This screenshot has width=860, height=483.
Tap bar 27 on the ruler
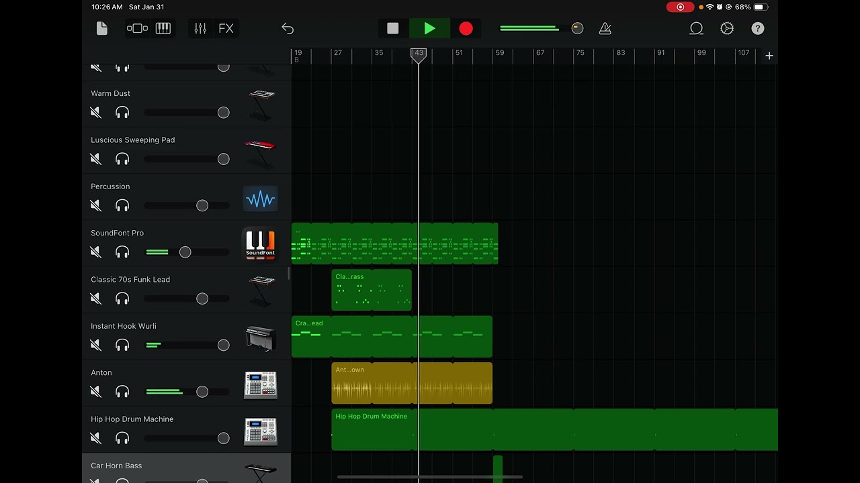(337, 53)
